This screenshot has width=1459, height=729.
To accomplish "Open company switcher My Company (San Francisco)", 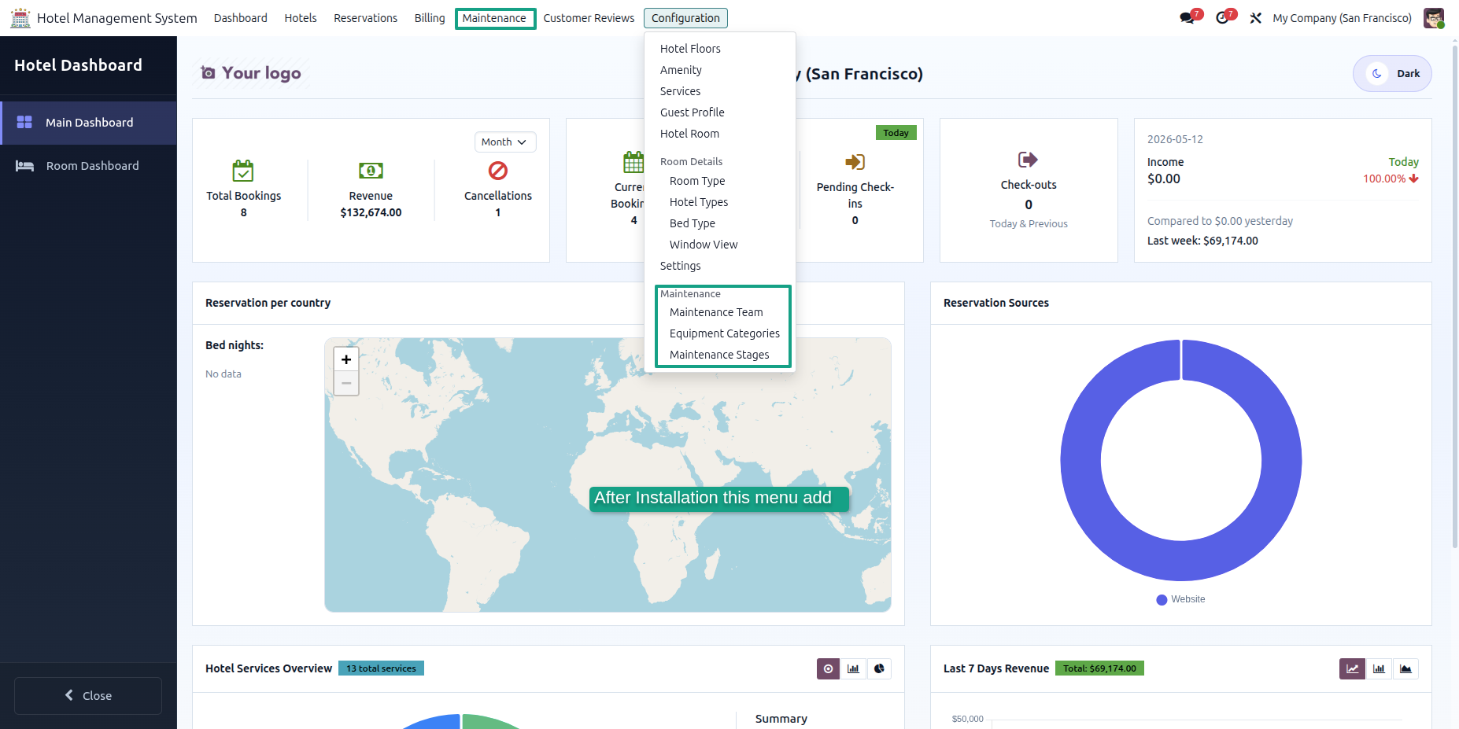I will click(1342, 18).
